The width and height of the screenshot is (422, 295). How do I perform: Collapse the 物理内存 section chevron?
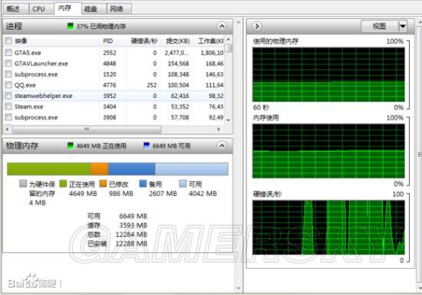(x=222, y=146)
